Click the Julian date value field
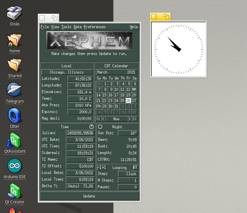 click(80, 133)
